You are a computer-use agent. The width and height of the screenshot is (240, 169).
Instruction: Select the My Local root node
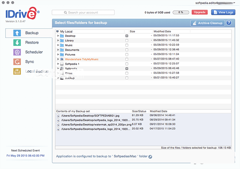point(66,32)
